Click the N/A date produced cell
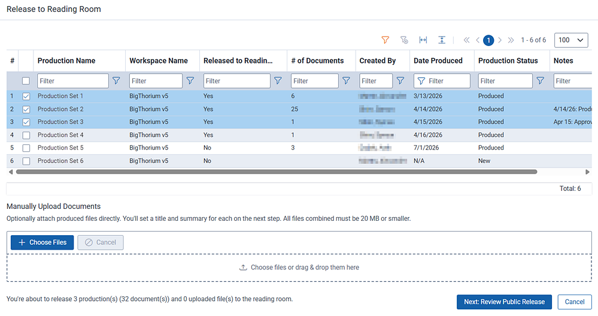Image resolution: width=598 pixels, height=316 pixels. (419, 161)
